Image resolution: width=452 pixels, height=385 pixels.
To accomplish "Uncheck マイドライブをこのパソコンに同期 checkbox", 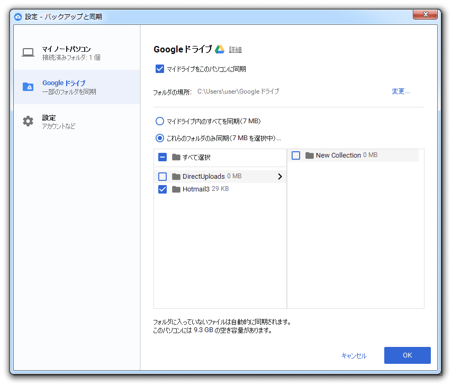I will tap(160, 69).
